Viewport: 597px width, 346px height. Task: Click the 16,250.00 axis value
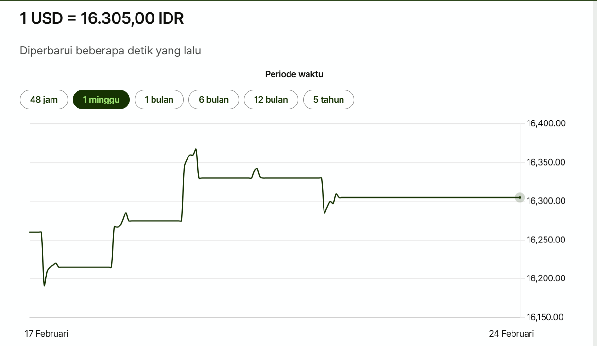[546, 240]
